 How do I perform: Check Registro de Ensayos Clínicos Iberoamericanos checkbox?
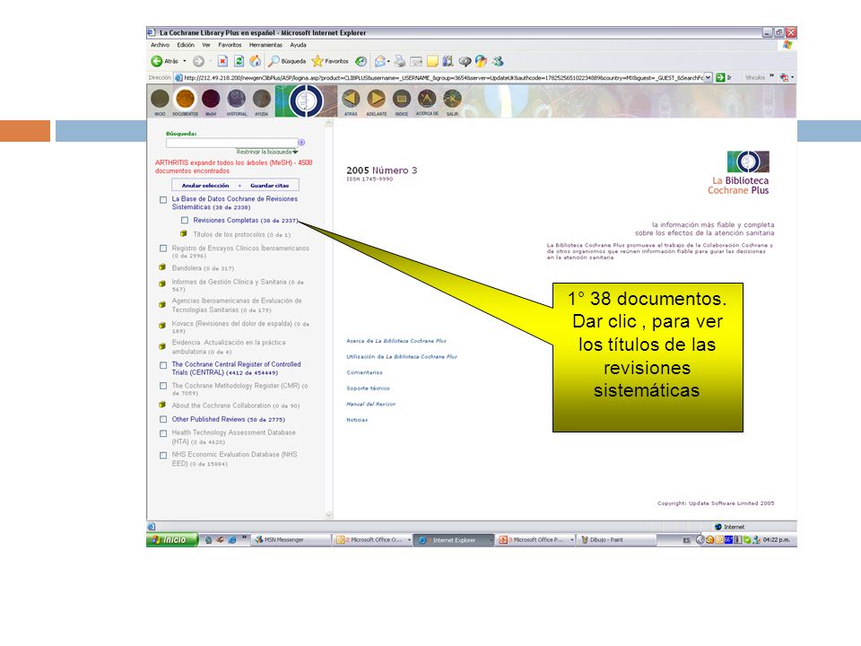click(x=163, y=249)
